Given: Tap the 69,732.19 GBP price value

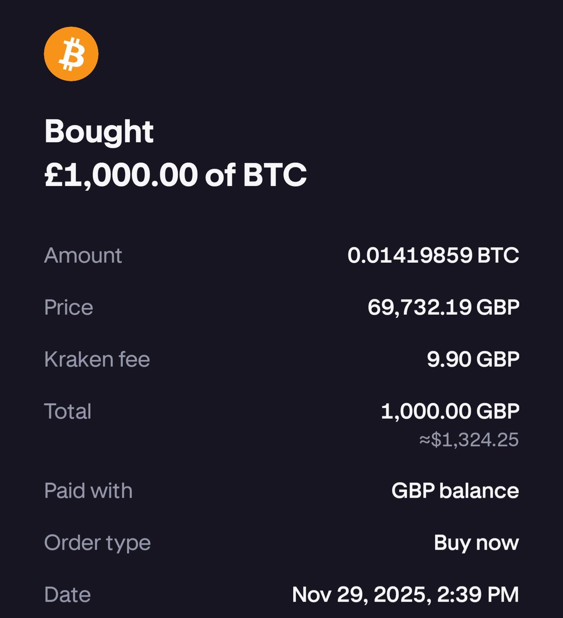Looking at the screenshot, I should pyautogui.click(x=443, y=307).
